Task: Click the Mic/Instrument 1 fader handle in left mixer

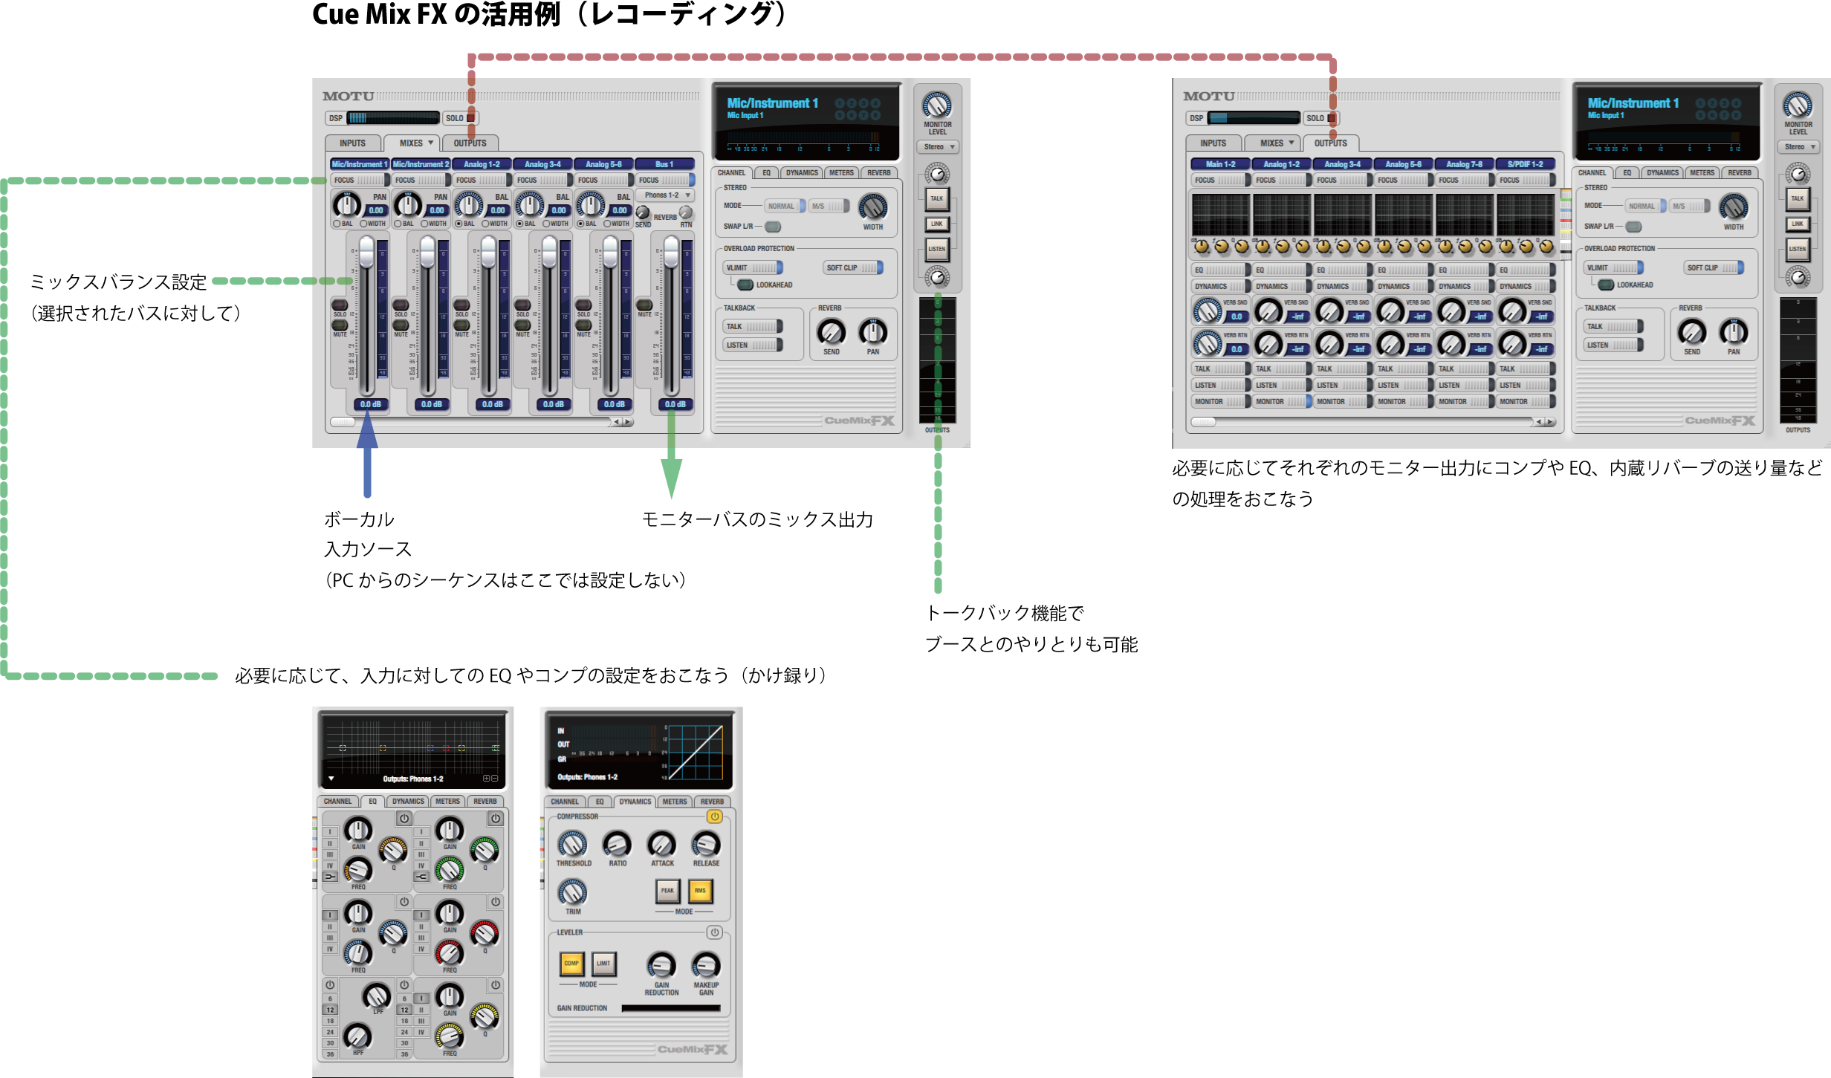Action: (x=366, y=253)
